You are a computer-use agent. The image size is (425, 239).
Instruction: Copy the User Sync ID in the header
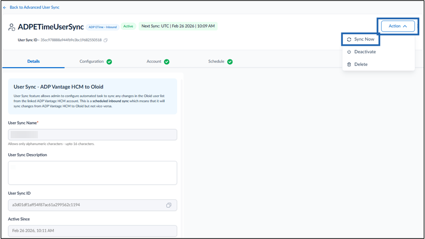[x=106, y=40]
